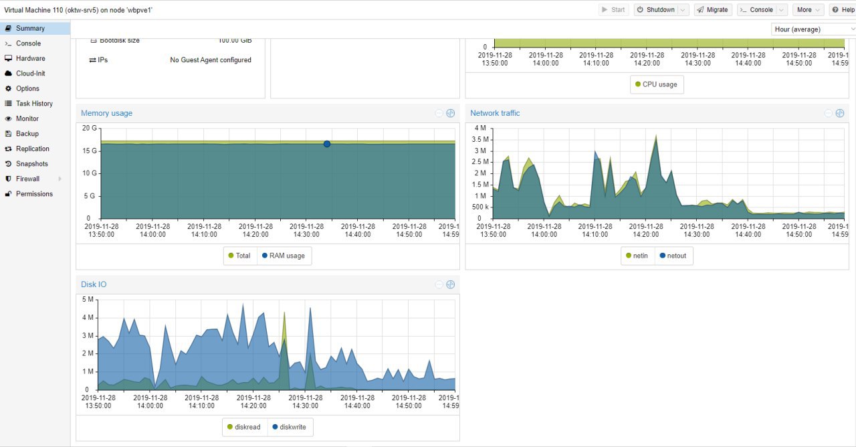The image size is (856, 447).
Task: Open the Snapshots section
Action: coord(35,164)
